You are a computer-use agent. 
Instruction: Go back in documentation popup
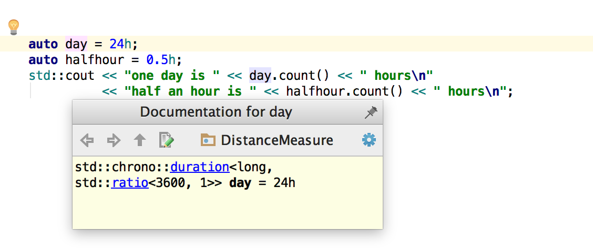(87, 141)
